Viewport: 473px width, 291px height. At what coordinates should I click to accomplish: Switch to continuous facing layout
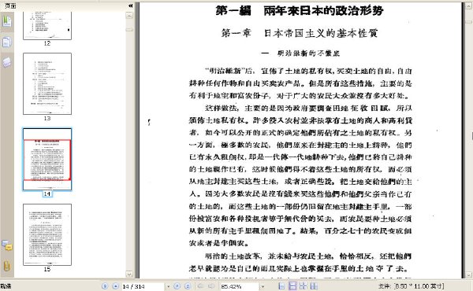click(304, 285)
